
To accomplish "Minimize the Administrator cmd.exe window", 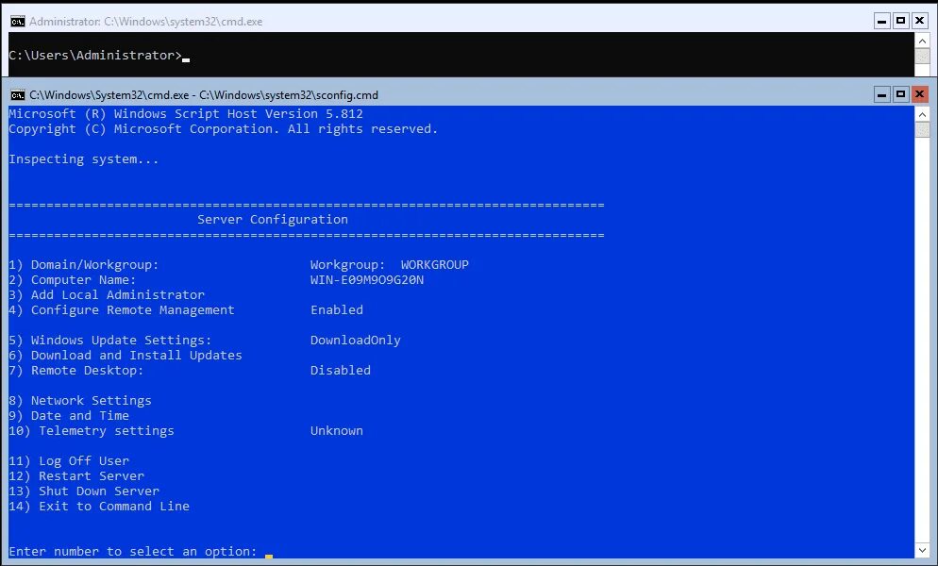I will (x=881, y=22).
